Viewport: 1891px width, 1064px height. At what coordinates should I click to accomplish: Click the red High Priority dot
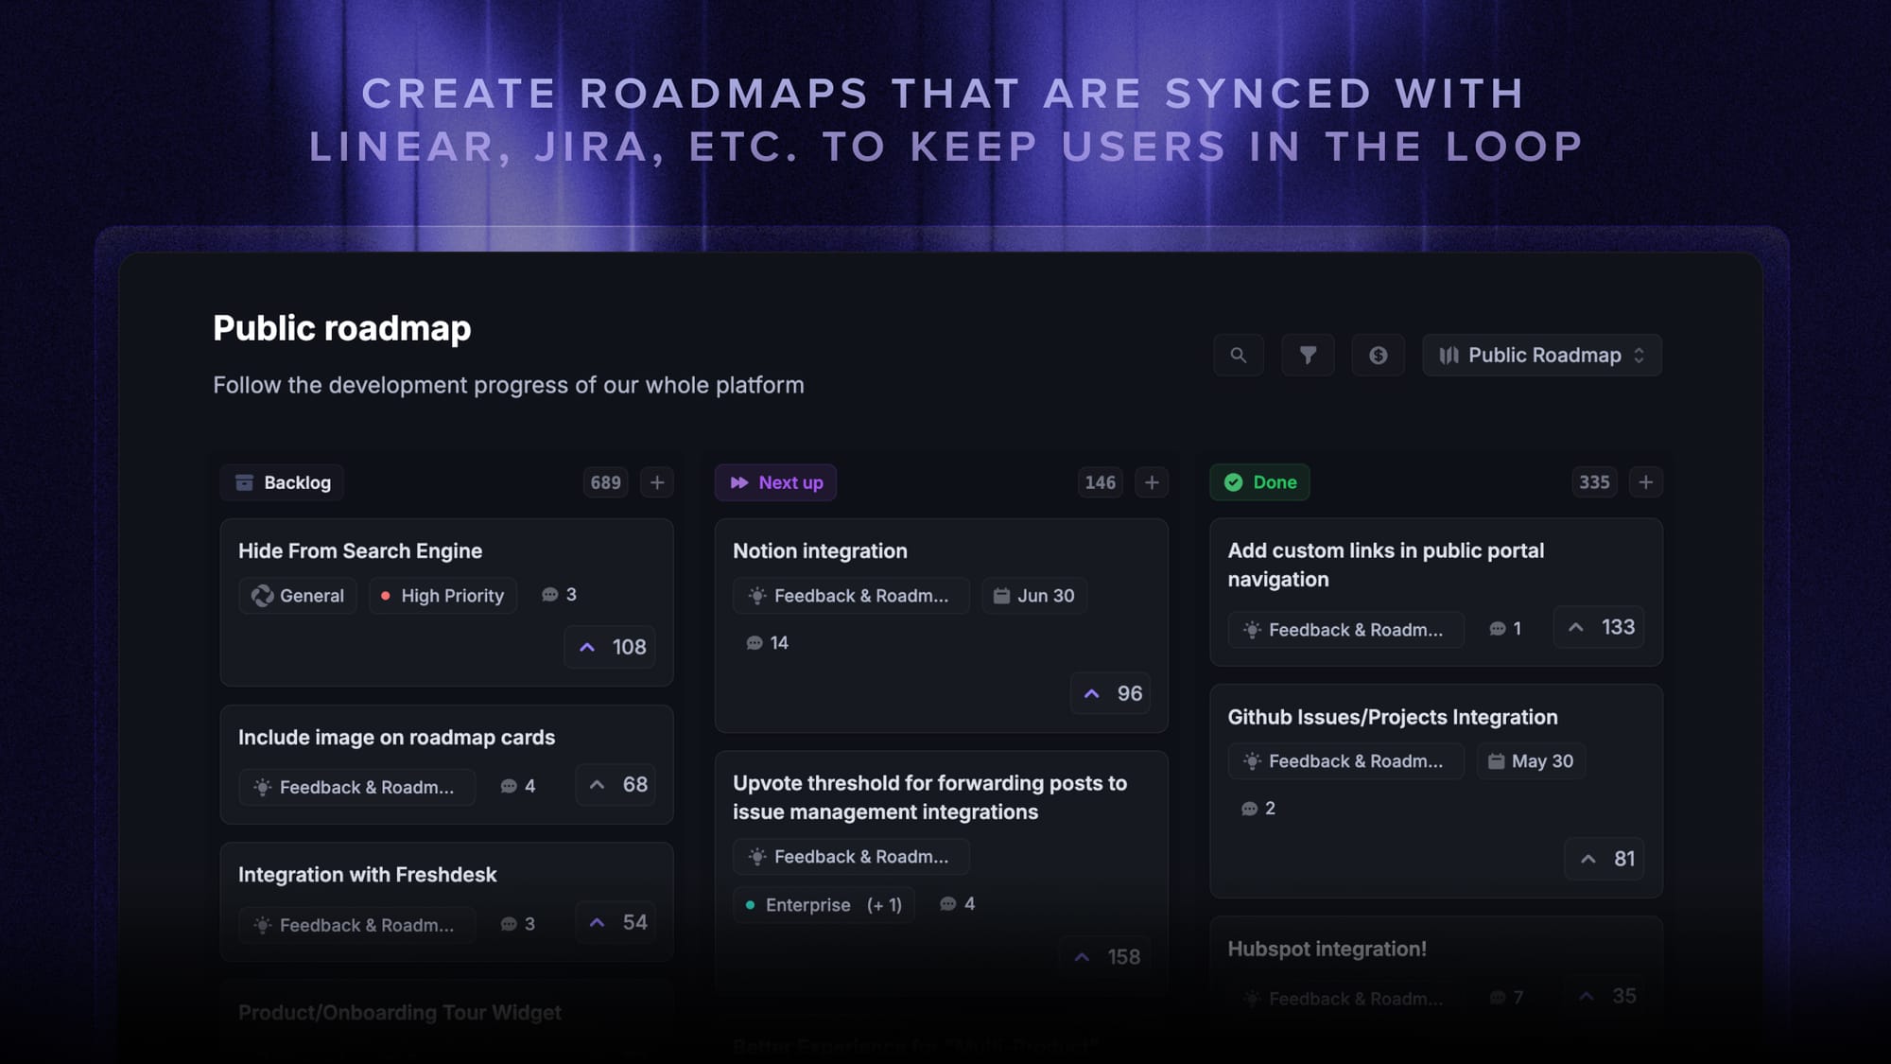click(x=387, y=596)
